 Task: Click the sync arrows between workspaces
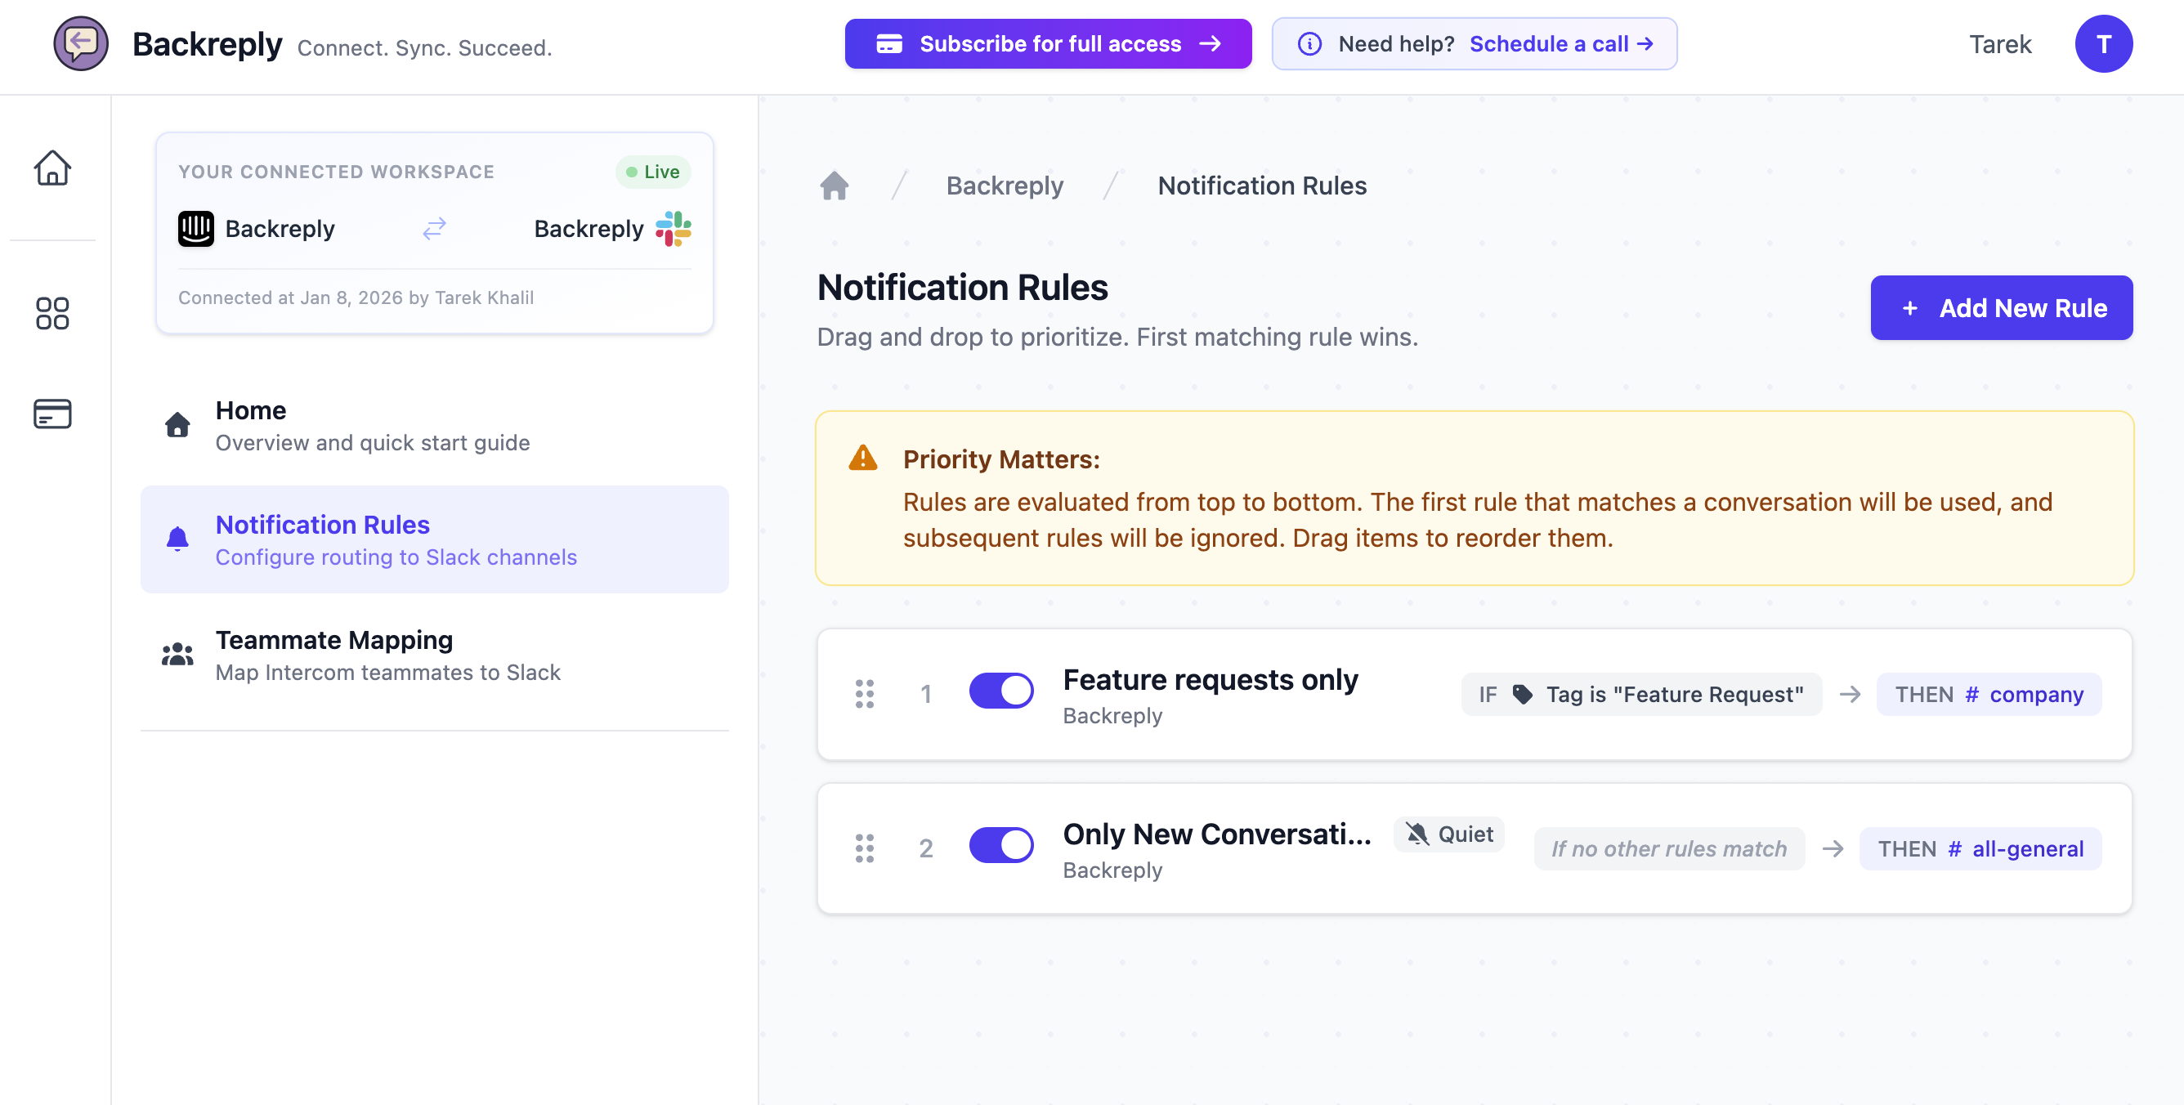[433, 229]
